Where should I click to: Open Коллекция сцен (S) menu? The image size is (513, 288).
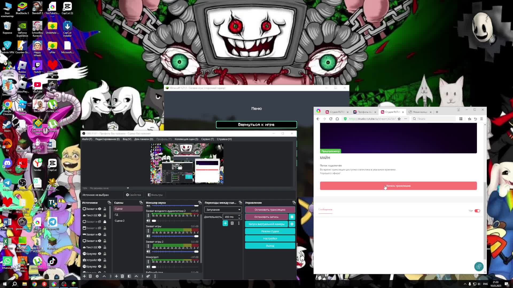[186, 139]
